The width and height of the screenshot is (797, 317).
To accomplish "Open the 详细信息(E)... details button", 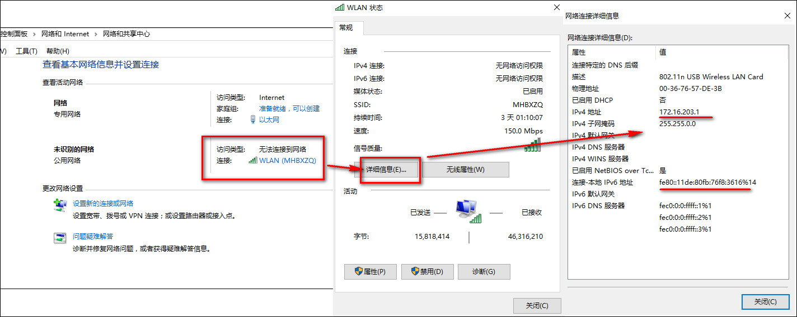I will (x=391, y=170).
